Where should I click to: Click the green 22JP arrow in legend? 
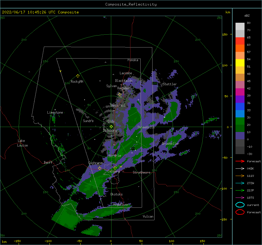pos(240,190)
